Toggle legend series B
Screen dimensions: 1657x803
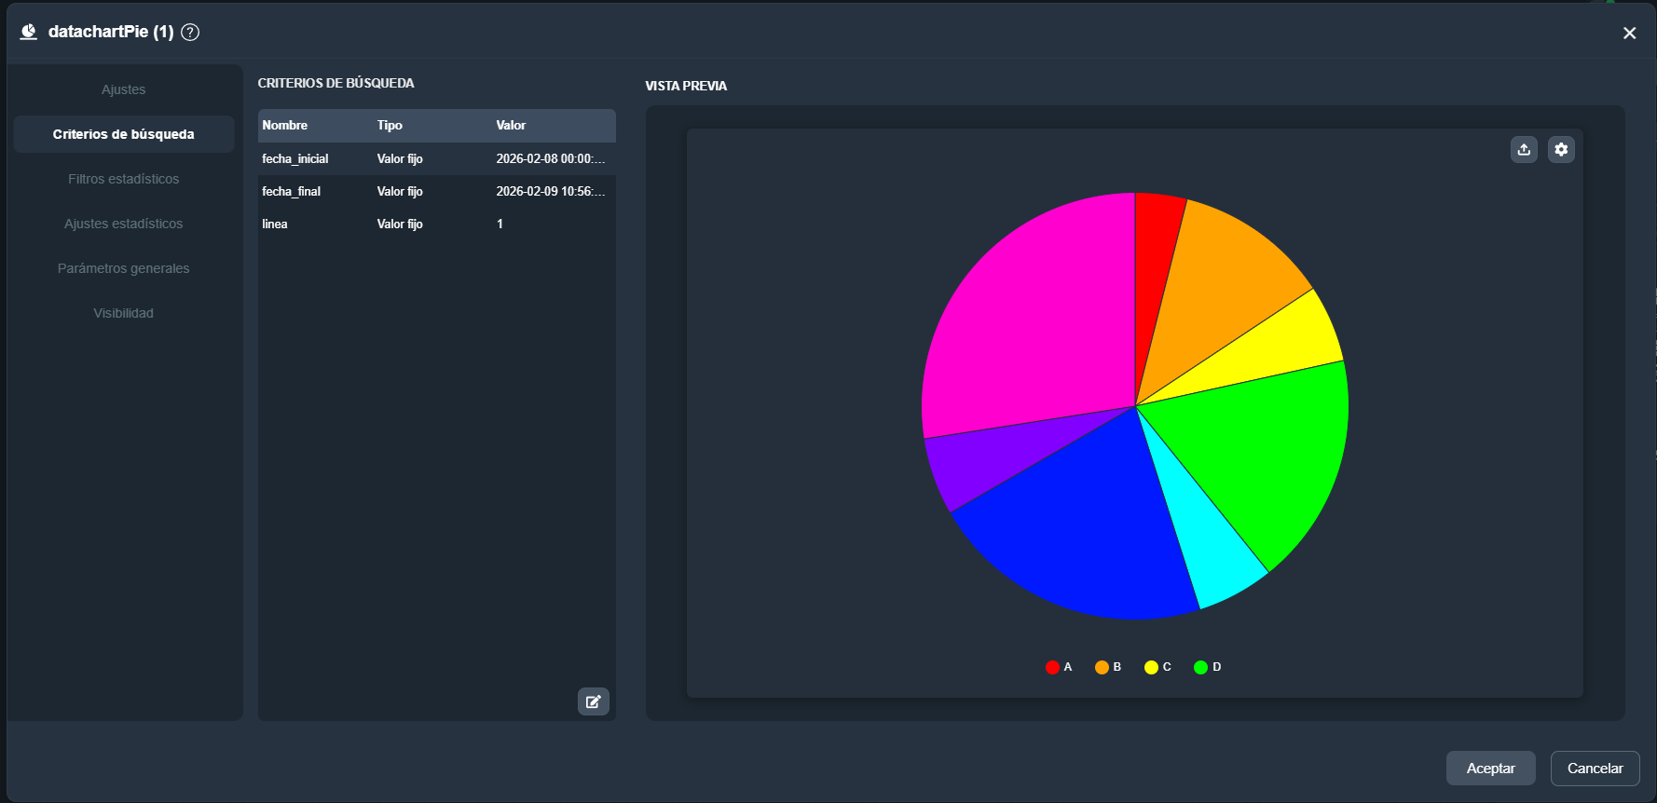pos(1108,667)
